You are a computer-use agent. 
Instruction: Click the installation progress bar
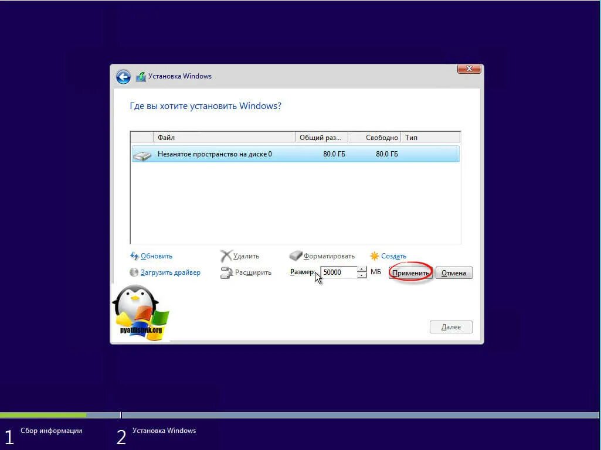click(299, 415)
